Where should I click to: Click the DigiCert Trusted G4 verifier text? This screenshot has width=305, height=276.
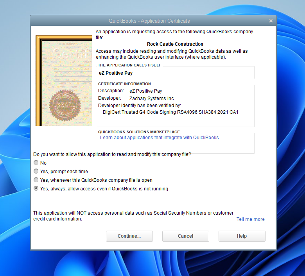170,112
